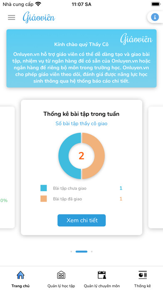This screenshot has height=290, width=163.
Task: Open the hamburger menu
Action: (12, 17)
